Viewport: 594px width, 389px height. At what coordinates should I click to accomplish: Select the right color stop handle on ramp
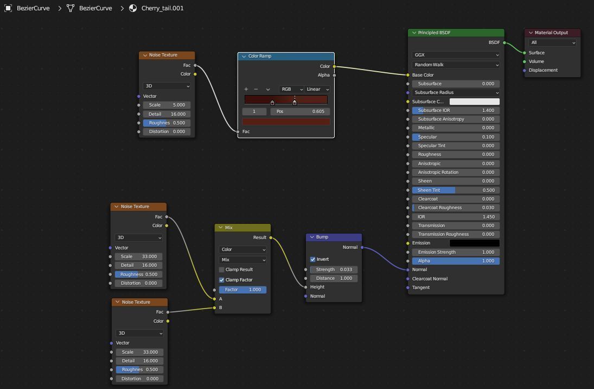pyautogui.click(x=295, y=103)
